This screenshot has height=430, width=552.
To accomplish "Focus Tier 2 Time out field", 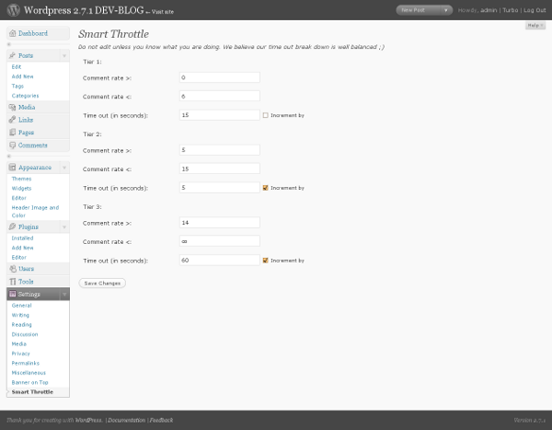I will pos(220,188).
